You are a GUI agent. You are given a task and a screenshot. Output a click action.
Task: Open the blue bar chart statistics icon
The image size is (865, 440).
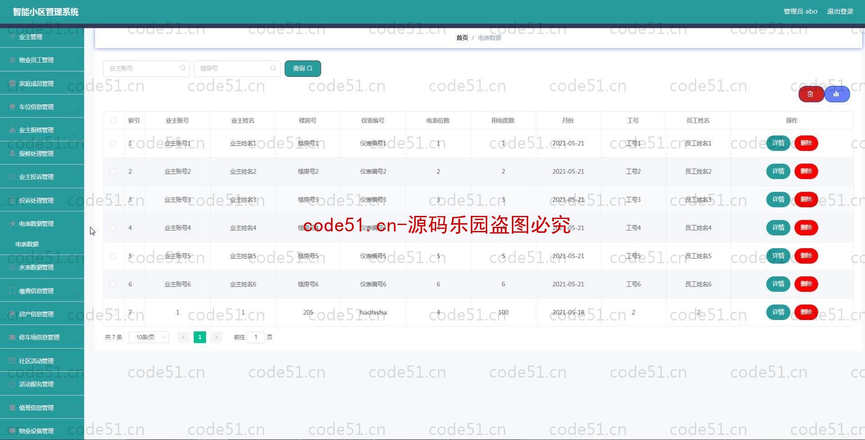[x=836, y=94]
